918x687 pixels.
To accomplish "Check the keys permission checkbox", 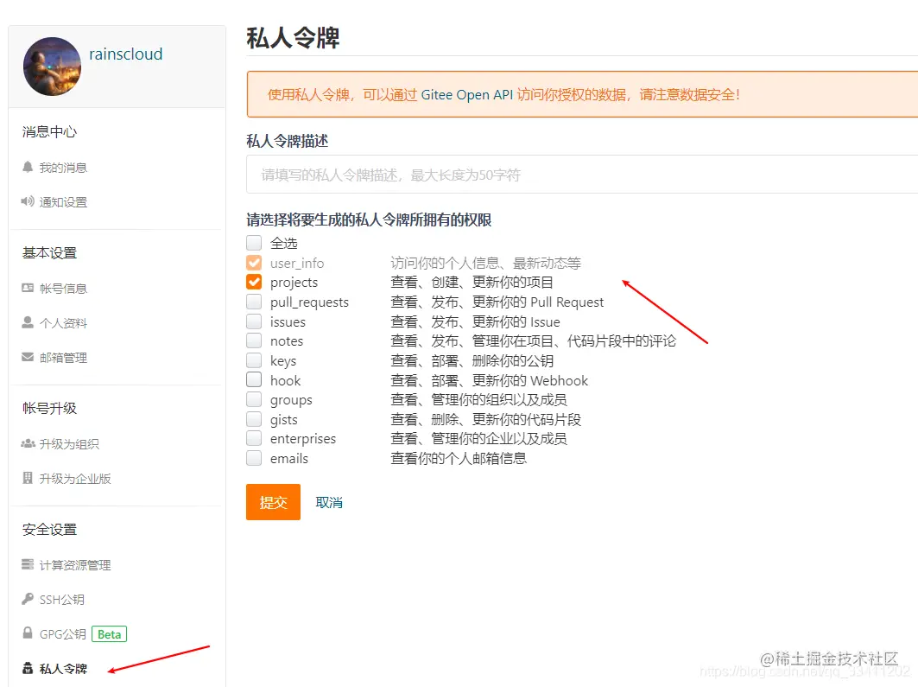I will [254, 360].
